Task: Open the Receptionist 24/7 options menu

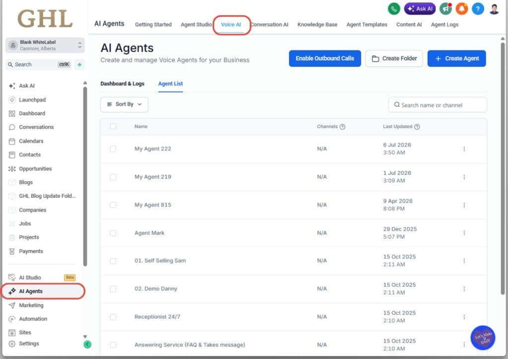Action: tap(464, 317)
